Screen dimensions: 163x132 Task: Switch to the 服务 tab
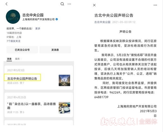(17, 59)
